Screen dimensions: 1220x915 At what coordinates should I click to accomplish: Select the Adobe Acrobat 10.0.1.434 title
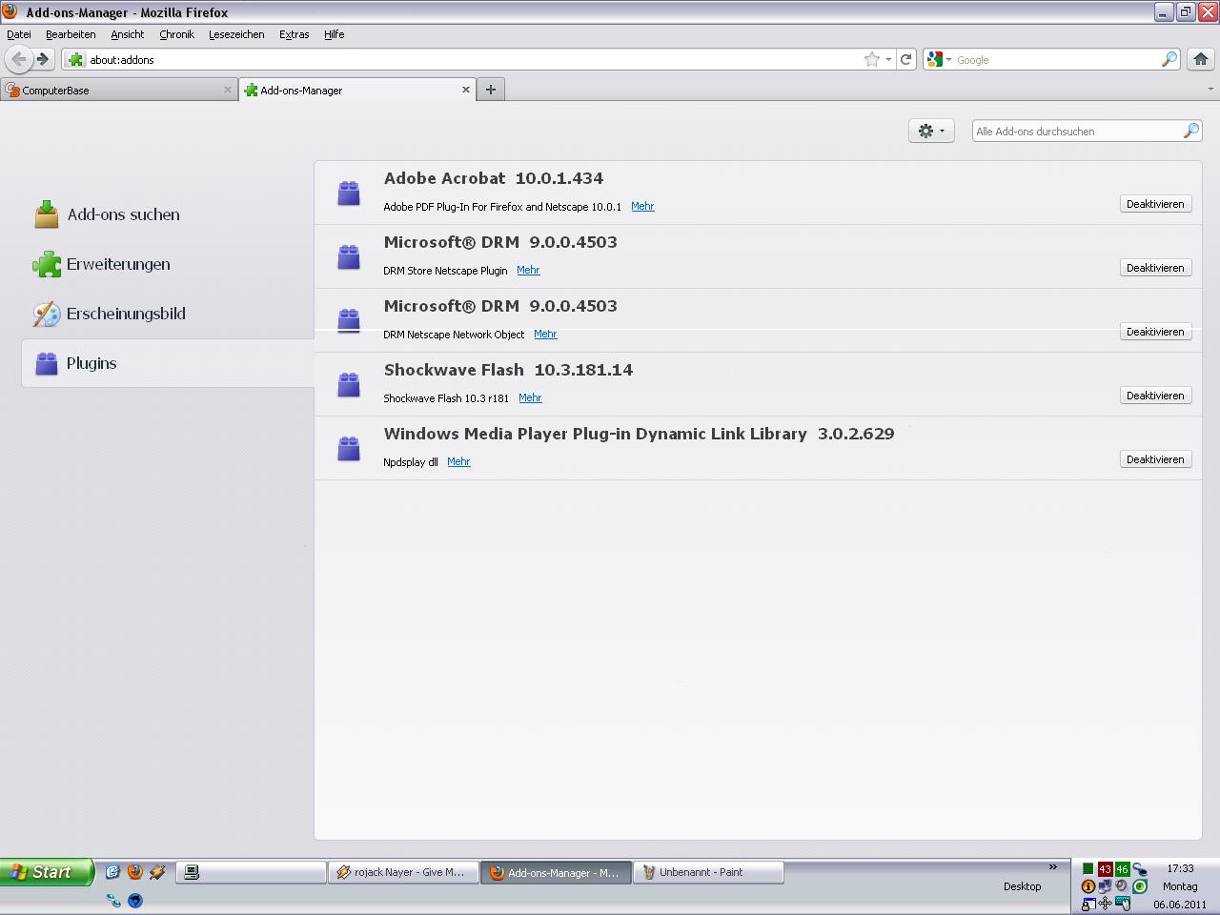(493, 178)
